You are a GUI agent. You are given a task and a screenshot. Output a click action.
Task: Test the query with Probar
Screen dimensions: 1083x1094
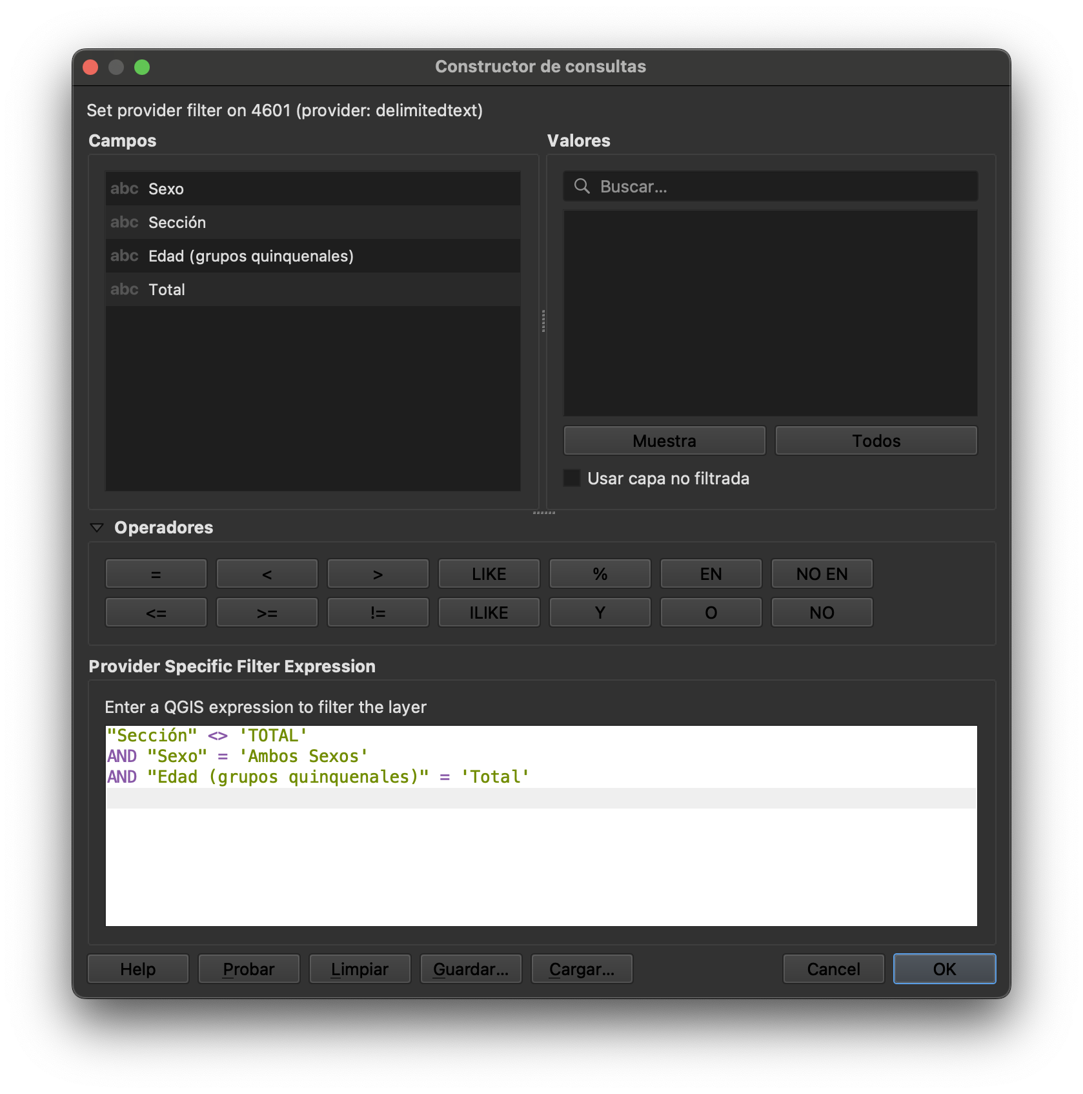[249, 969]
